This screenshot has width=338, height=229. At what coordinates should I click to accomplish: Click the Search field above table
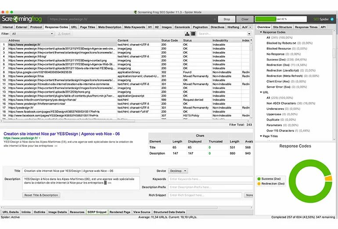(x=222, y=34)
